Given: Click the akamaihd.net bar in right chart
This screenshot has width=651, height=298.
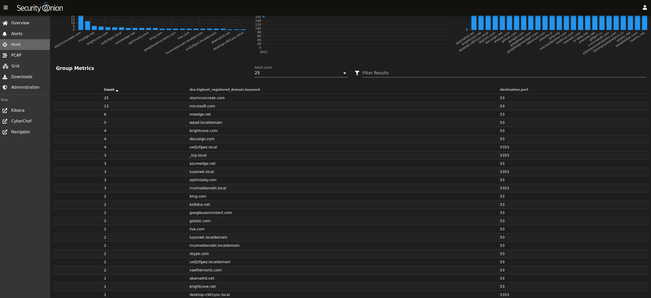Looking at the screenshot, I should pyautogui.click(x=474, y=23).
